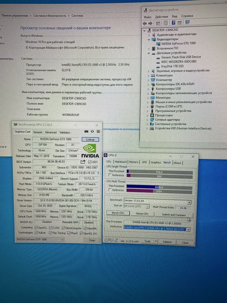Click the Show/hide console tree toolbar icon in Device Manager
This screenshot has height=303, width=227.
tap(158, 23)
